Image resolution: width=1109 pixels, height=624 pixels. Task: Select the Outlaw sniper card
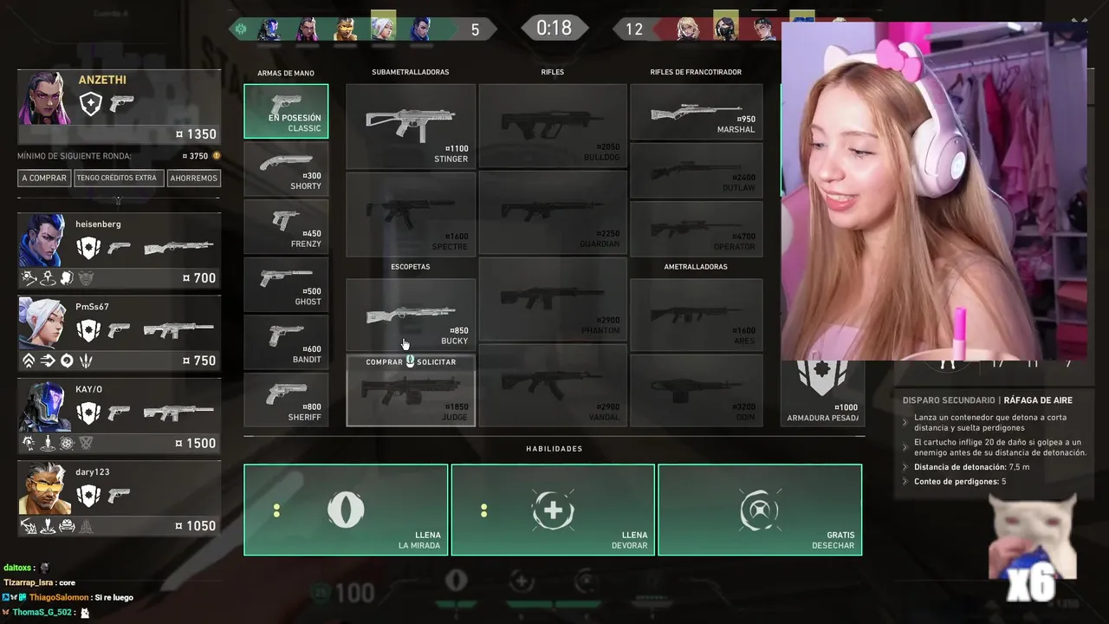click(696, 169)
